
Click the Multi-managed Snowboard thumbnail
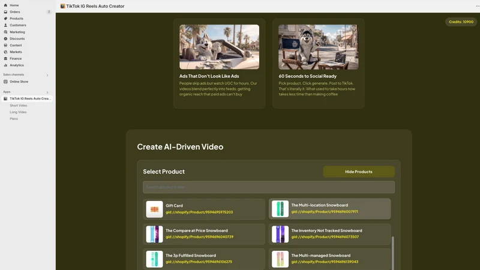(x=280, y=259)
